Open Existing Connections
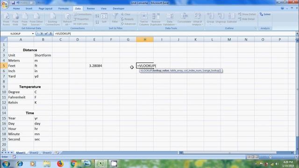The image size is (299, 168). (x=53, y=19)
